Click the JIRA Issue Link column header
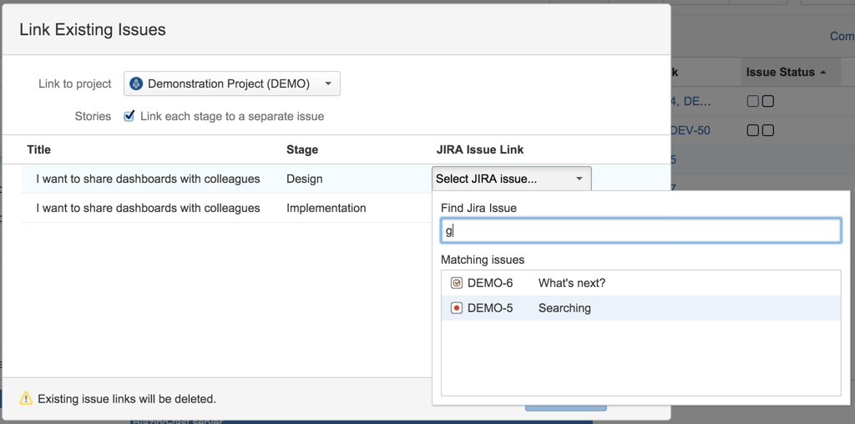This screenshot has width=855, height=424. [x=480, y=149]
